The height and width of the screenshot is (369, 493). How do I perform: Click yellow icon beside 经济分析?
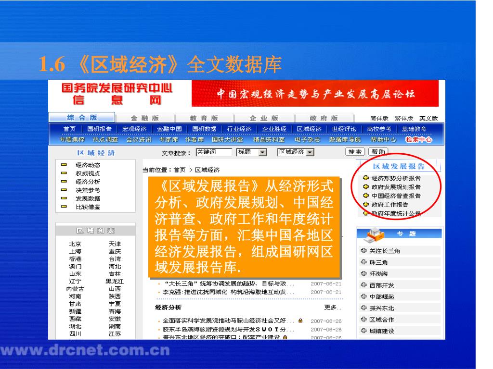point(64,181)
